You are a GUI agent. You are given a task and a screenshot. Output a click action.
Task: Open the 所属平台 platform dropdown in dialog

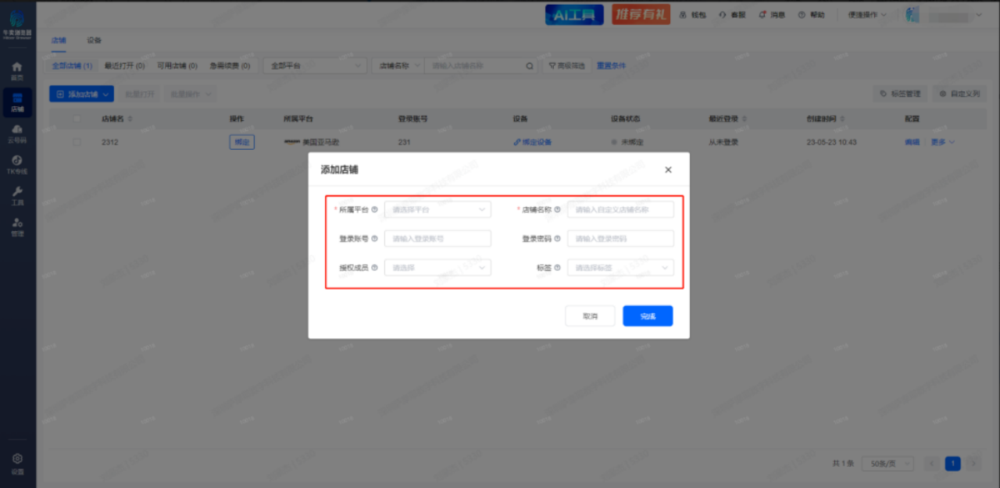[437, 209]
